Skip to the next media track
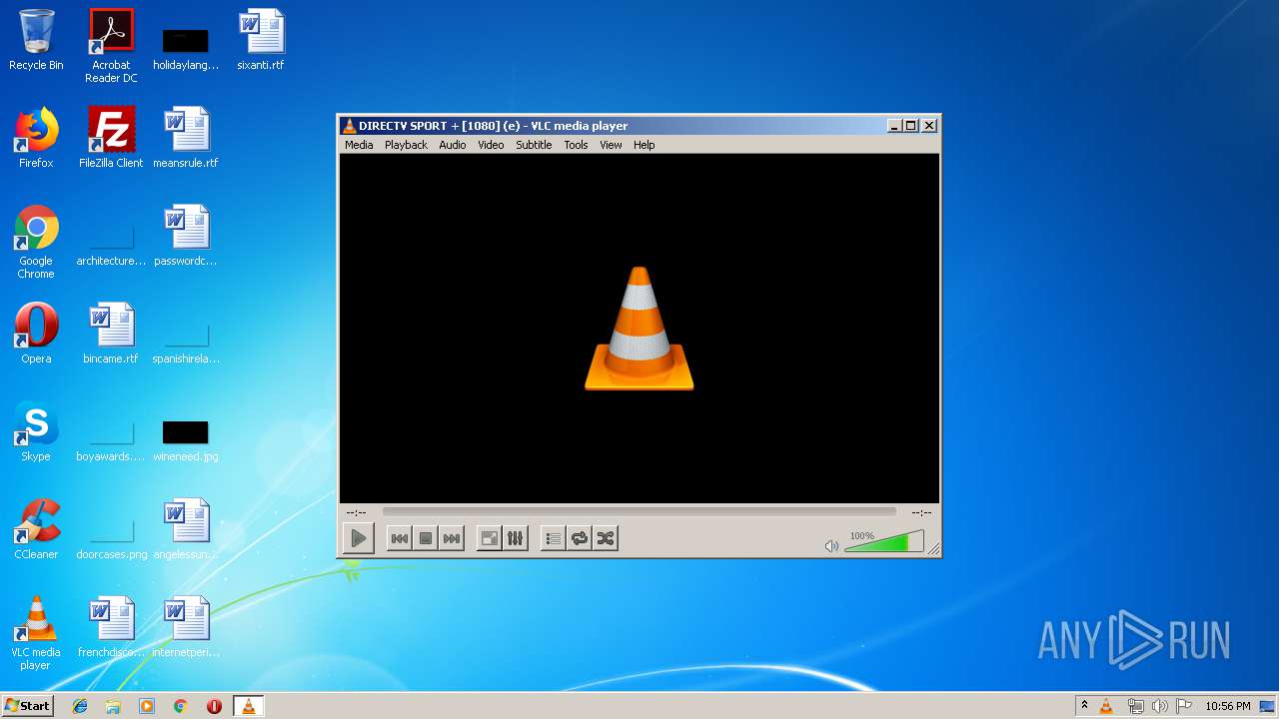This screenshot has height=719, width=1279. (452, 538)
